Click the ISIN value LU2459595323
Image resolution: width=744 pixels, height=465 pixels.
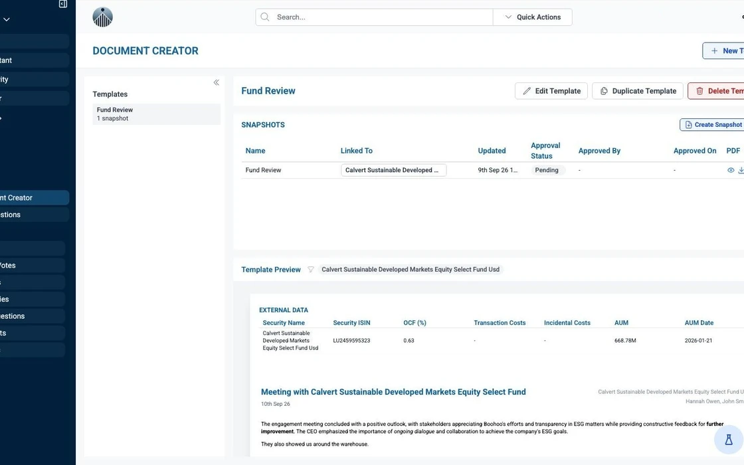[x=351, y=341]
